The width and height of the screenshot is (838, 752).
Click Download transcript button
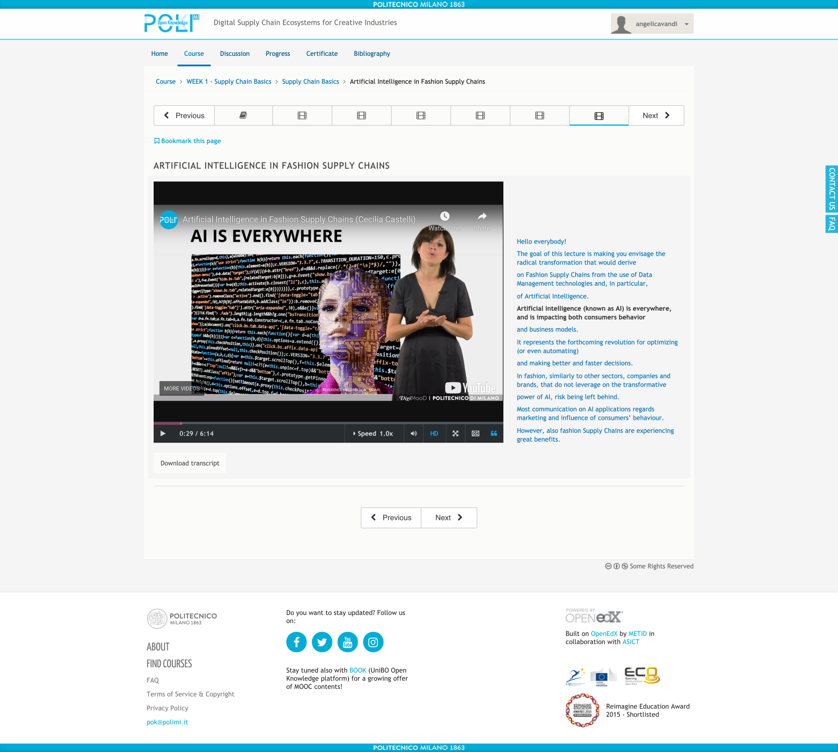pos(189,463)
